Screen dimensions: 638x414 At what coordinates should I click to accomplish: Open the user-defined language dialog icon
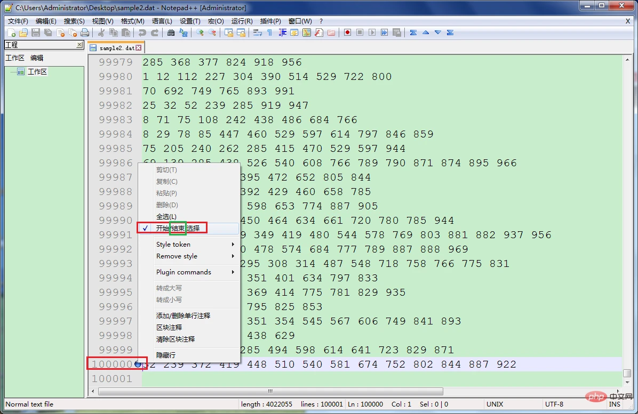click(294, 33)
